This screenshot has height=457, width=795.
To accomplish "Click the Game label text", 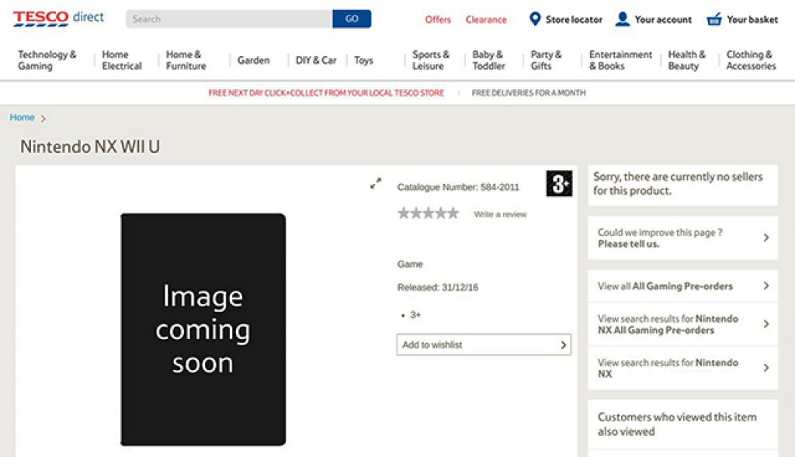I will pyautogui.click(x=410, y=264).
